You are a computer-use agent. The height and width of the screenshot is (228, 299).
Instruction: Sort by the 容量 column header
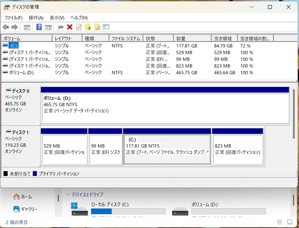coord(193,38)
